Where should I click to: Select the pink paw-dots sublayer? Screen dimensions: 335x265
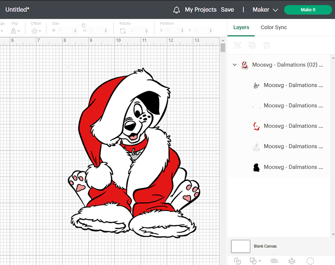click(279, 105)
